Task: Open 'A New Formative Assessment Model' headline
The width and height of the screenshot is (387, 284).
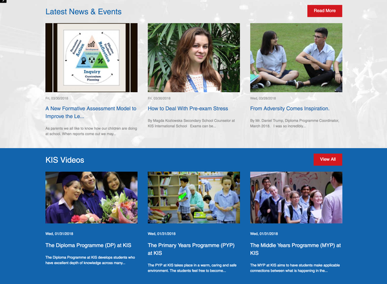Action: pyautogui.click(x=91, y=113)
